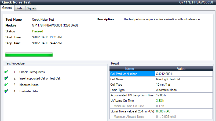Image resolution: width=216 pixels, height=121 pixels.
Task: Click the Name column header
Action: click(130, 69)
